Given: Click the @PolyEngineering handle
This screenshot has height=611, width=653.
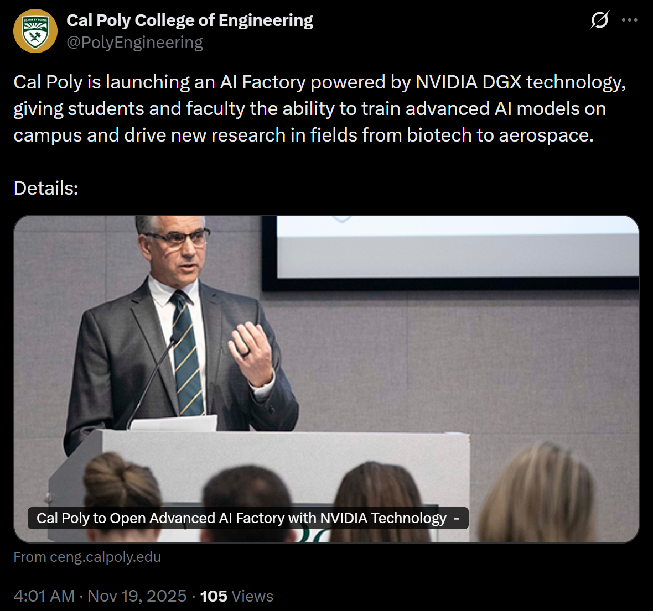Looking at the screenshot, I should (x=134, y=41).
